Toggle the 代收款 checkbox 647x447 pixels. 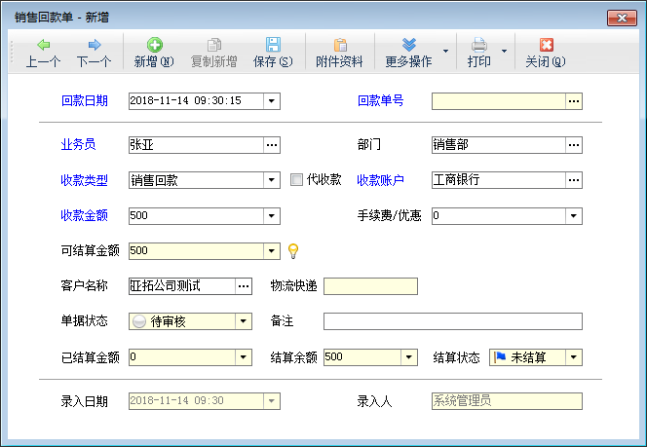(x=298, y=179)
